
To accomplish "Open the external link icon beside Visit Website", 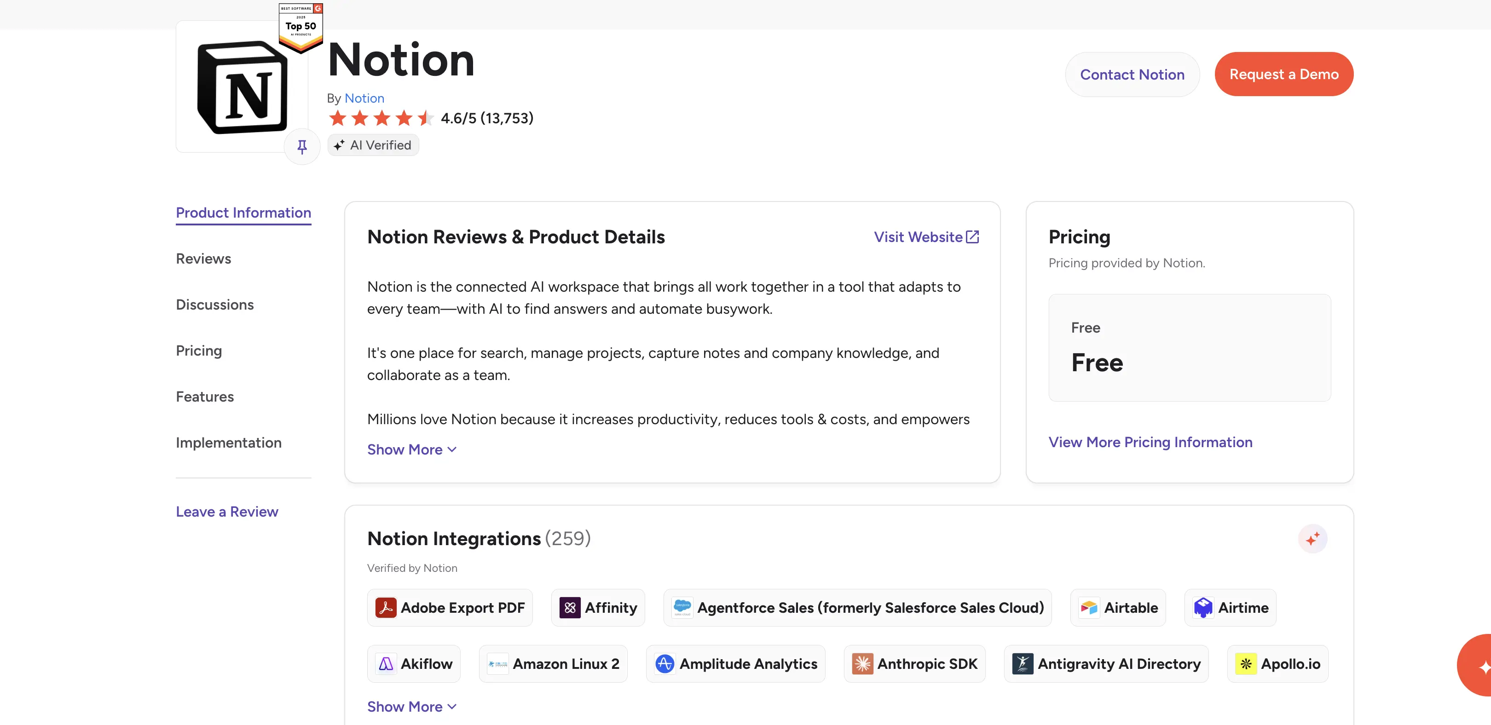I will pyautogui.click(x=973, y=236).
